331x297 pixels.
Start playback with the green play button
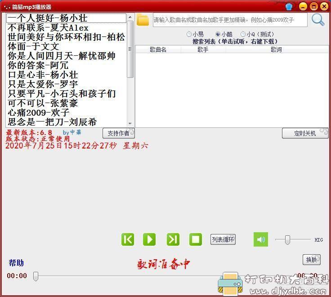149,239
